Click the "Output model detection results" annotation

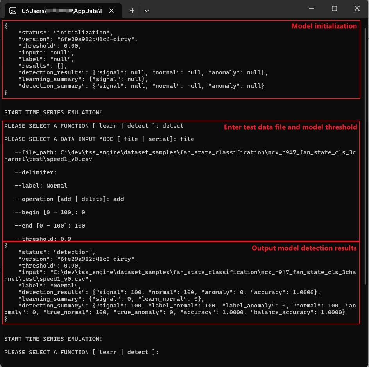tap(304, 248)
